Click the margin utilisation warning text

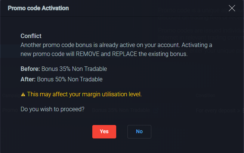pyautogui.click(x=84, y=94)
